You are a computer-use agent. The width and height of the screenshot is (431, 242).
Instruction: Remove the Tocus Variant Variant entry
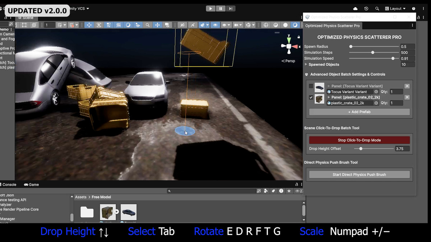(x=407, y=86)
